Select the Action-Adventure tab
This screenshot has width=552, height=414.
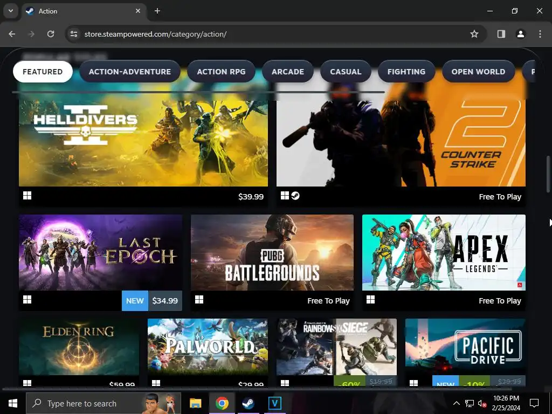click(x=130, y=72)
